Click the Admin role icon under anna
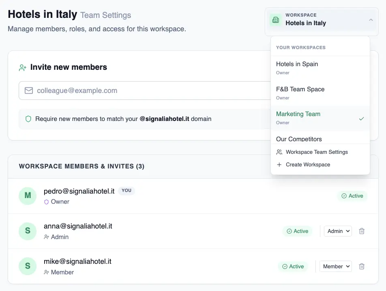Screen dimensions: 386x291 coord(46,237)
